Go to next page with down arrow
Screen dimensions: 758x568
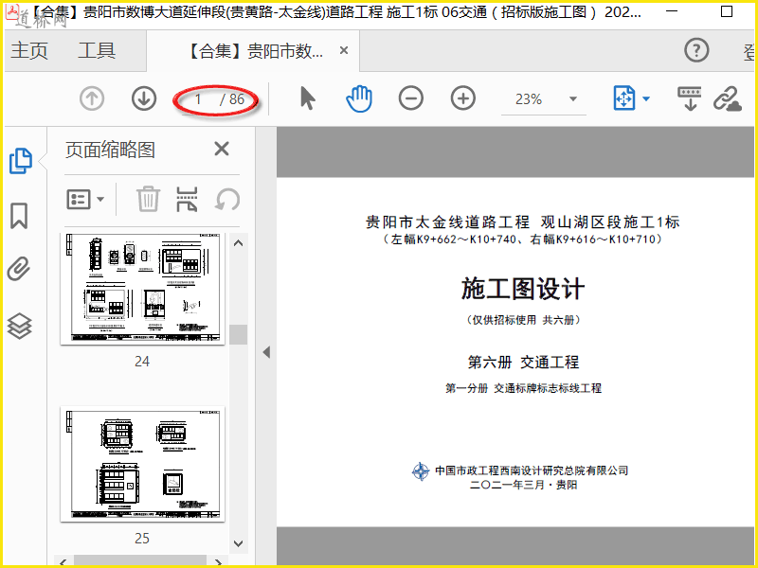(x=144, y=99)
